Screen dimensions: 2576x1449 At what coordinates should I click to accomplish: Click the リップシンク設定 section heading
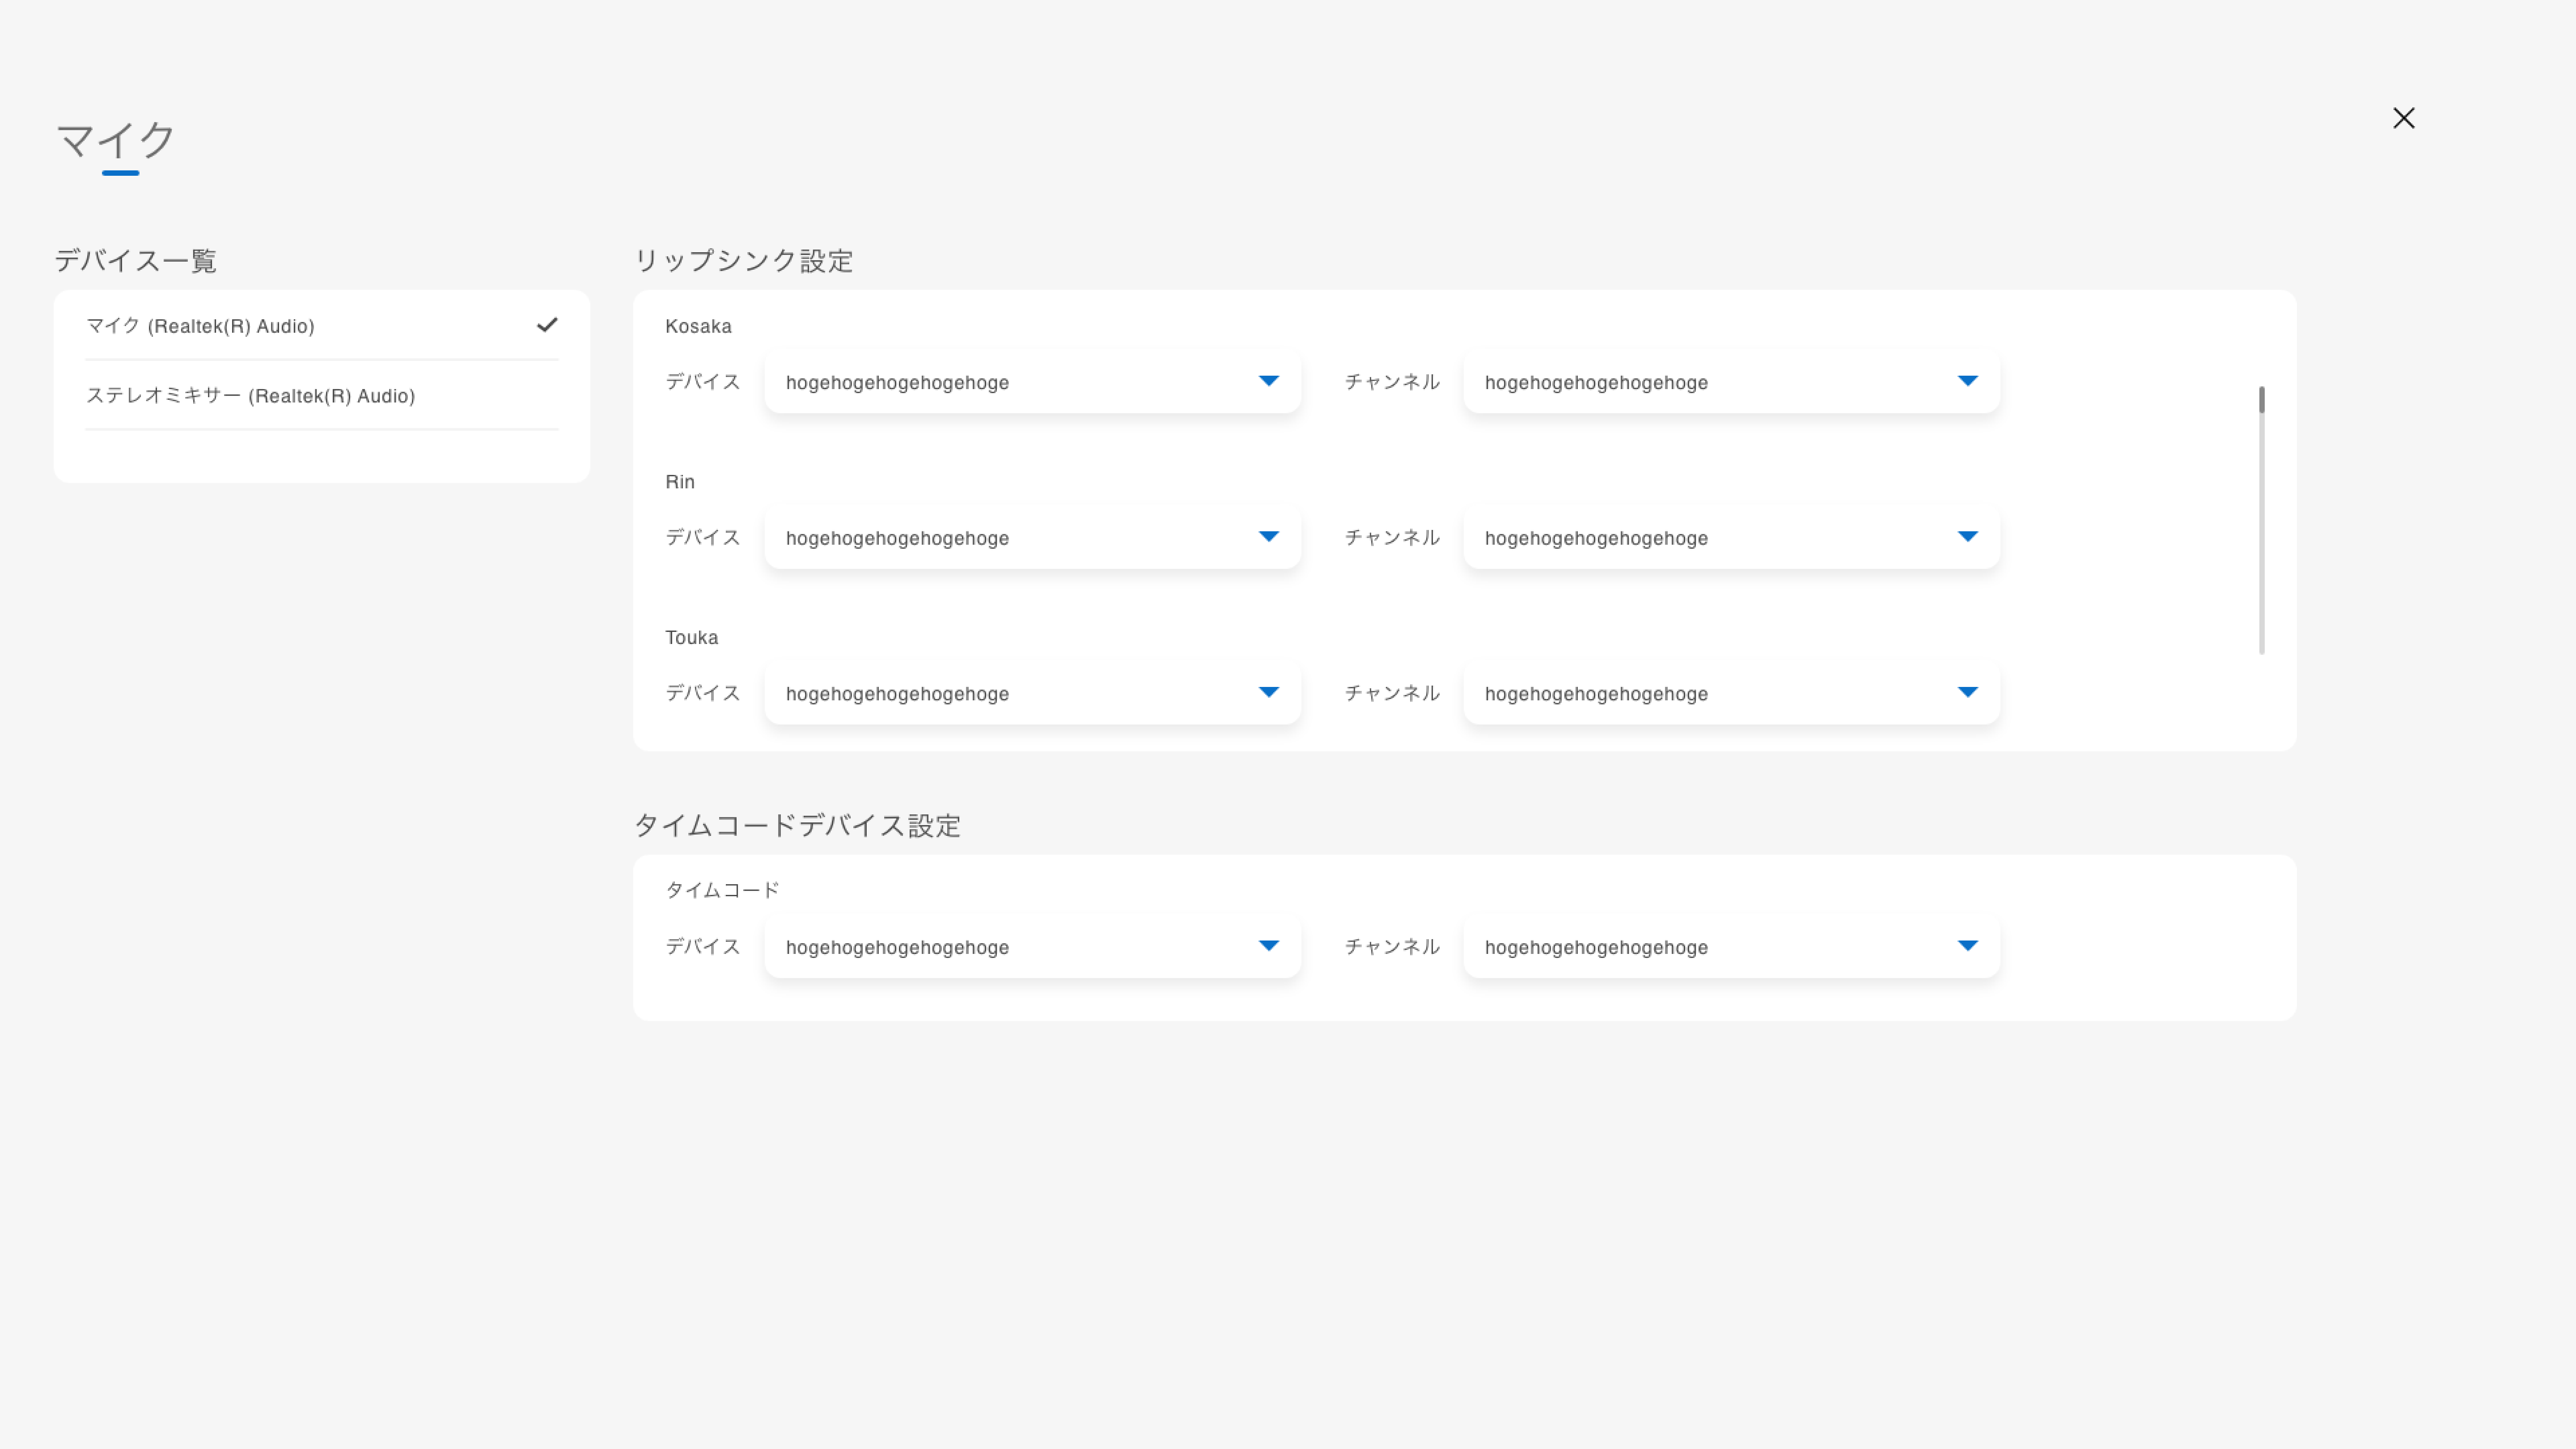coord(743,261)
